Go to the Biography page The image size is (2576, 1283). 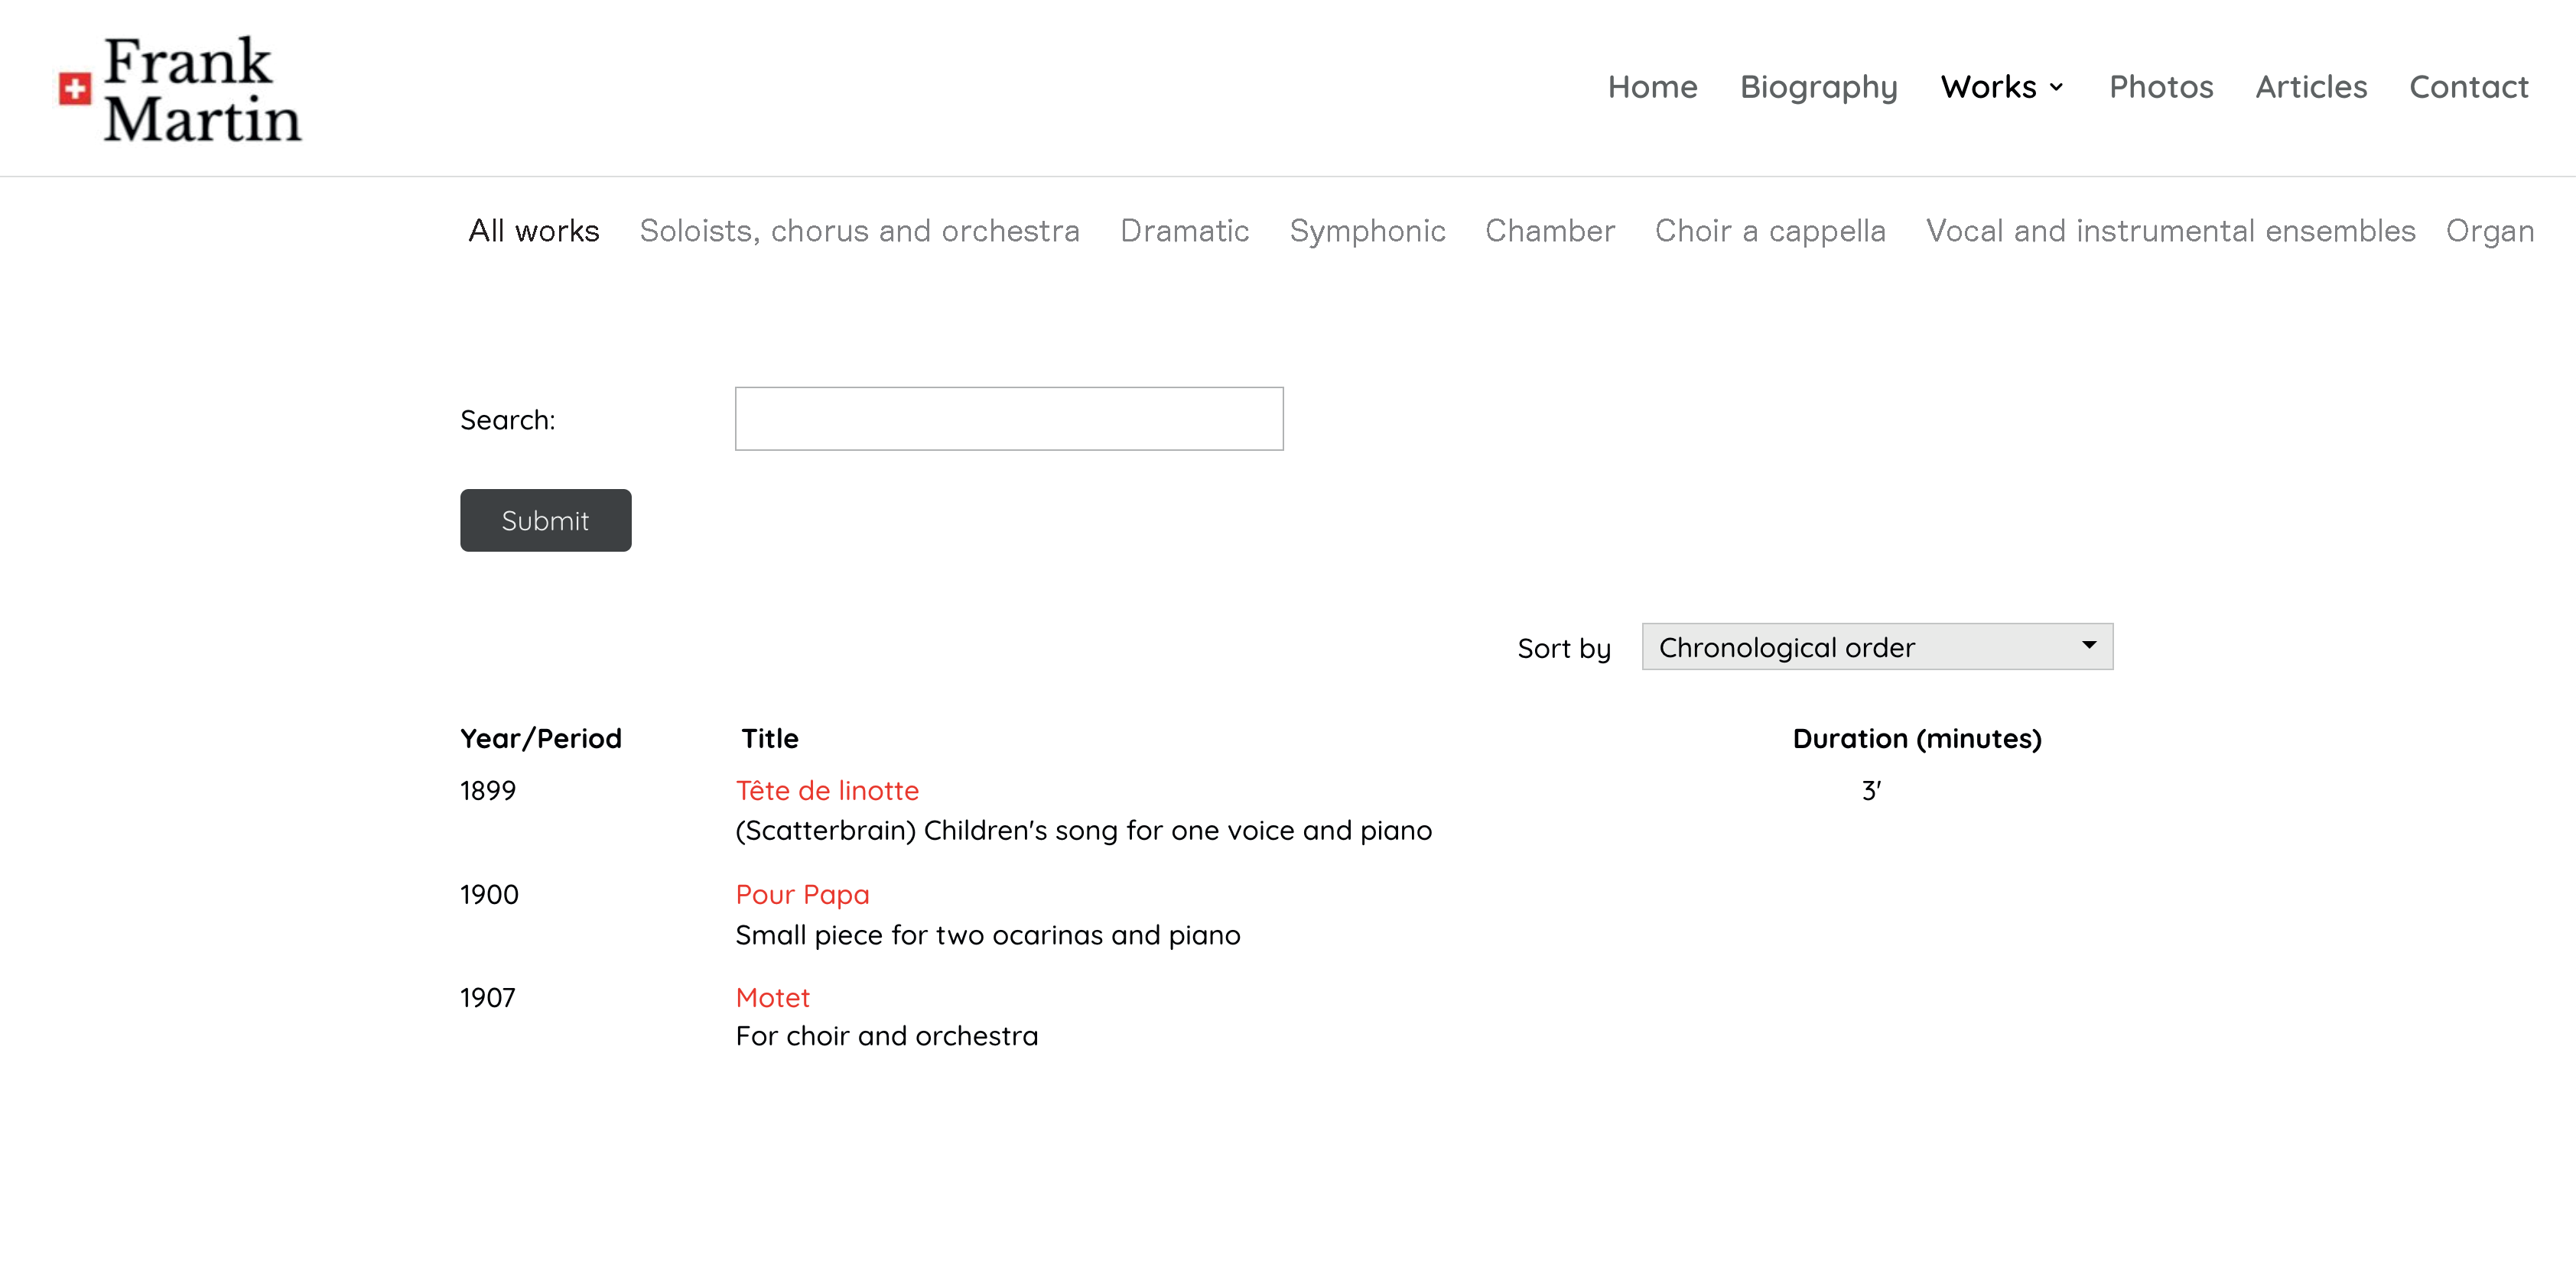click(1818, 87)
